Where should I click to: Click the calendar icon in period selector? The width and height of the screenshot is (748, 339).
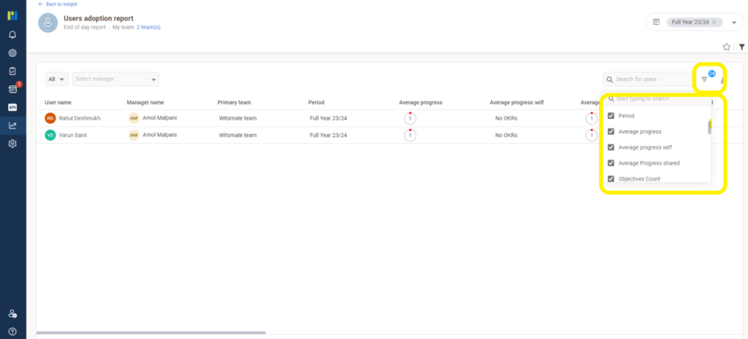click(657, 22)
